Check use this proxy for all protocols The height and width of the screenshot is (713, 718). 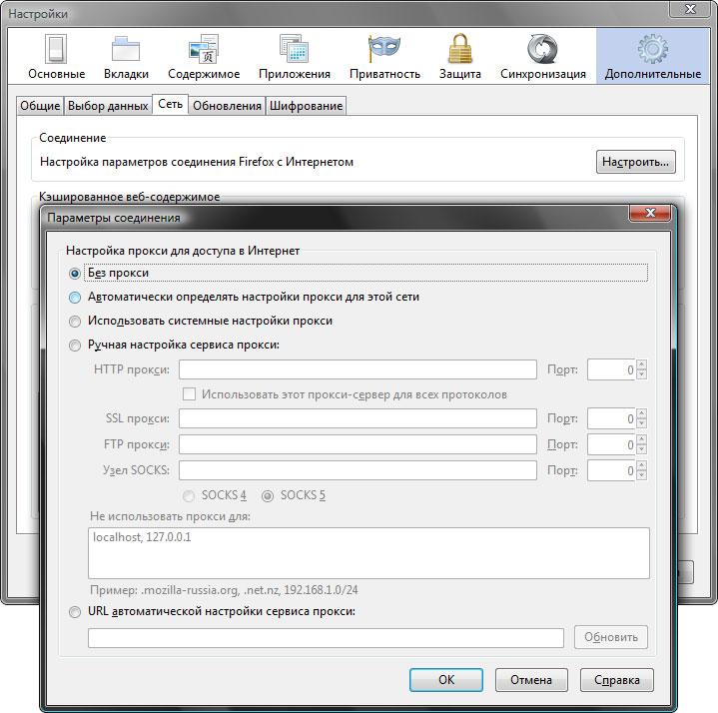[x=189, y=394]
